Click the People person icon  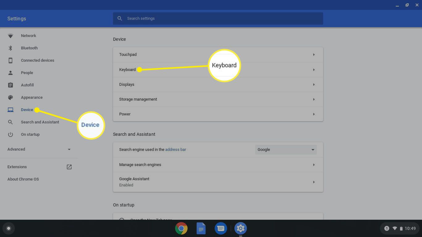[11, 73]
